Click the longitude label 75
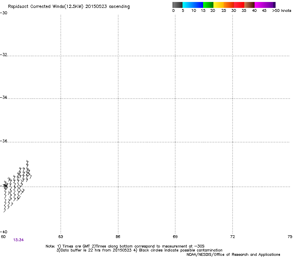This screenshot has width=293, height=257. [x=290, y=237]
